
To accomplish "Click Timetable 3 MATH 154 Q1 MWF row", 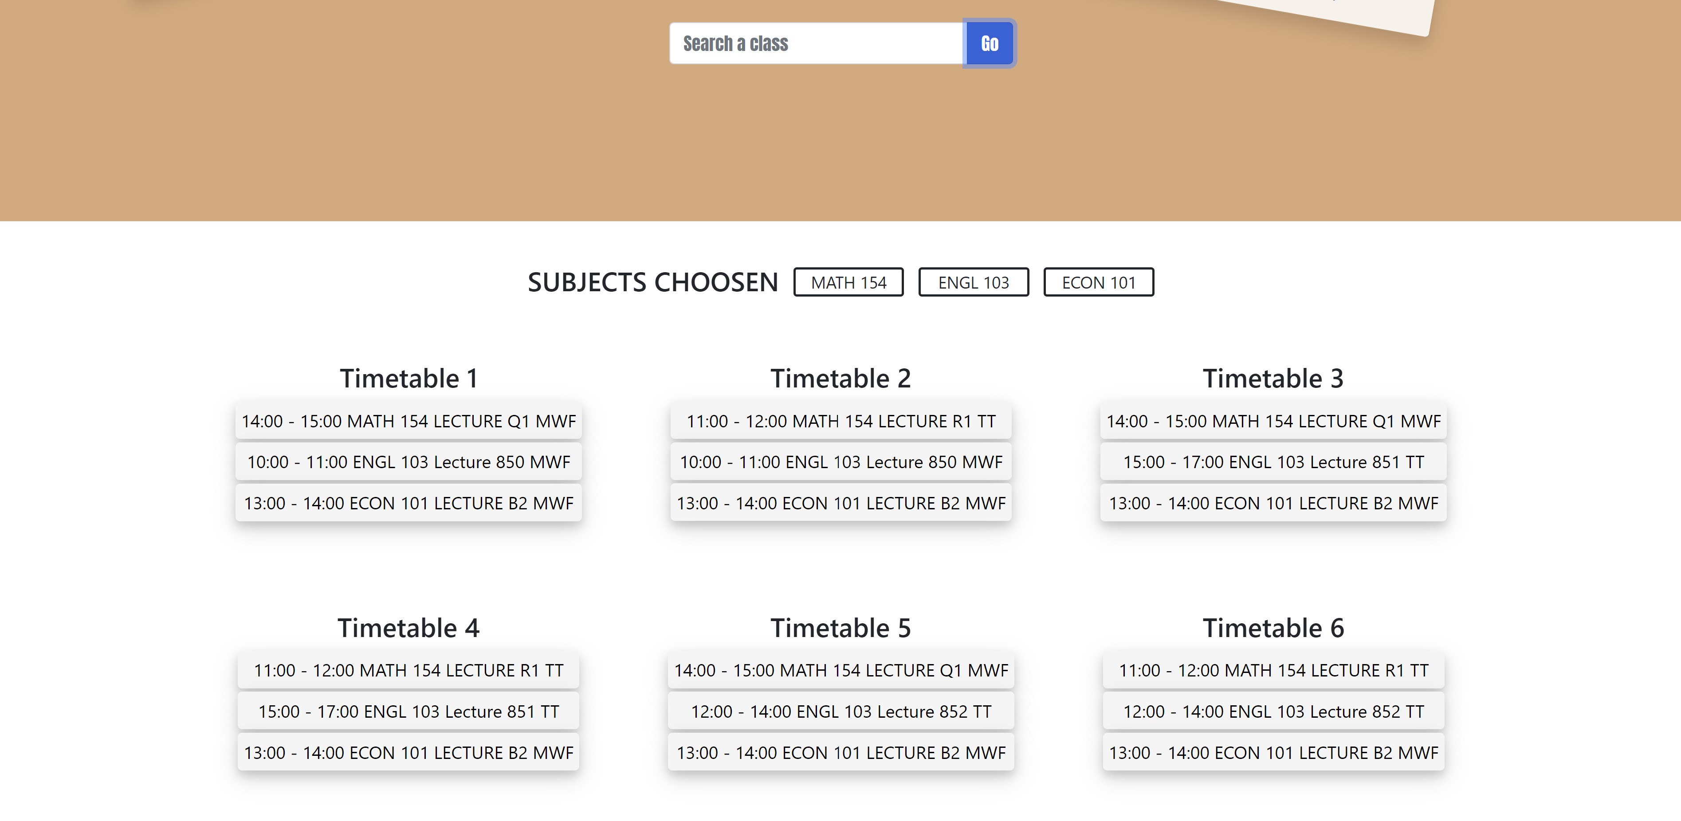I will (1273, 421).
